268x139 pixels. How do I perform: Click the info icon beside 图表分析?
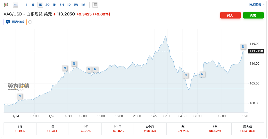point(30,22)
